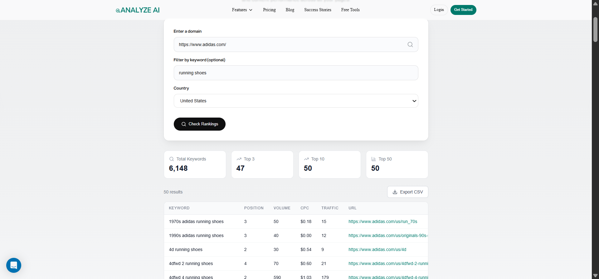Select the '4dfwd 2 running shoes' keyword
This screenshot has height=279, width=599.
(191, 263)
